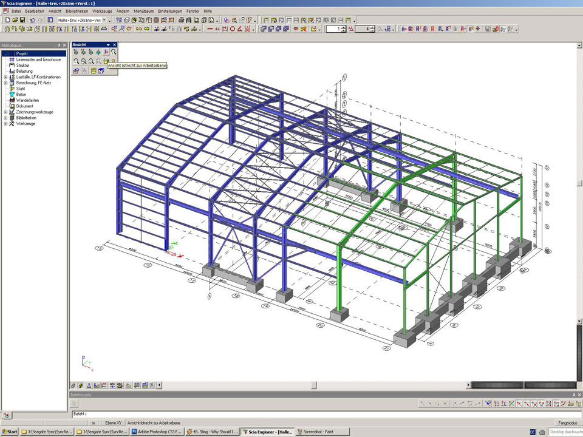Click the horizontal scrollbar thumb below viewport
583x437 pixels.
(314, 385)
